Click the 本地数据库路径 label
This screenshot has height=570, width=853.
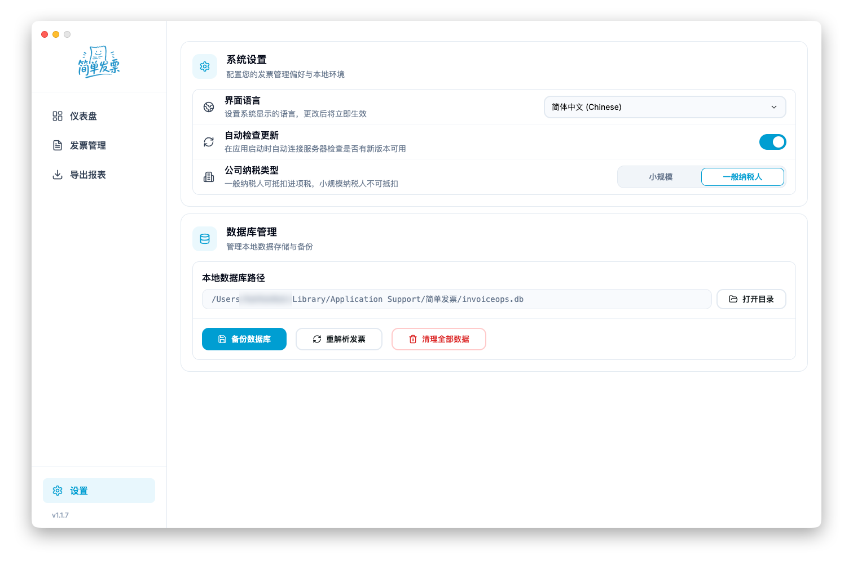[x=234, y=278]
